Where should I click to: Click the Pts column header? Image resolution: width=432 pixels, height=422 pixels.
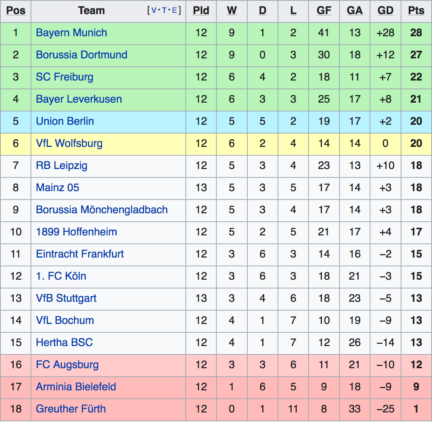click(x=416, y=11)
